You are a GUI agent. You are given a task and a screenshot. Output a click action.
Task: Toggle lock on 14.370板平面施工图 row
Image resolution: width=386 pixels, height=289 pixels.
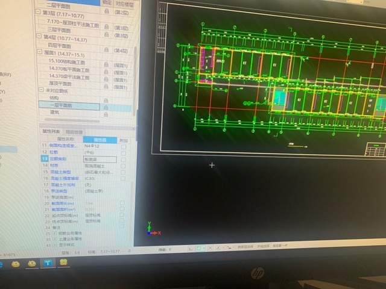pyautogui.click(x=106, y=72)
